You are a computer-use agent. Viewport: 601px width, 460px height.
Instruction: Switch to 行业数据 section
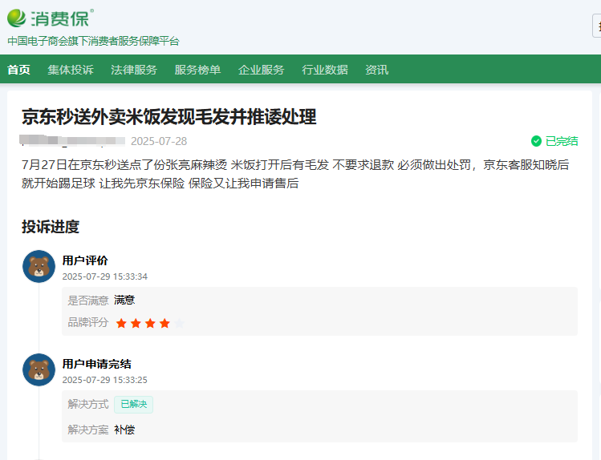325,70
